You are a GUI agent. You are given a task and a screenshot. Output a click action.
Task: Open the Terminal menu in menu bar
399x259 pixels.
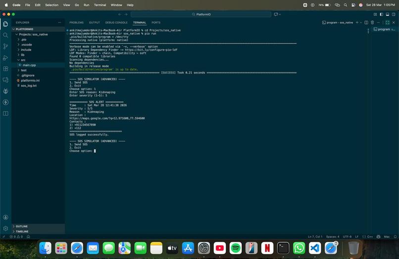[100, 5]
